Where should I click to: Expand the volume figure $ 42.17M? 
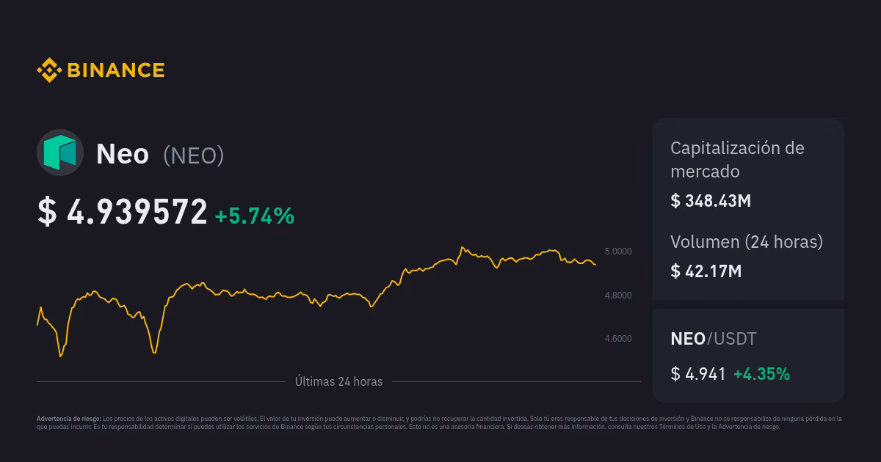(x=706, y=271)
